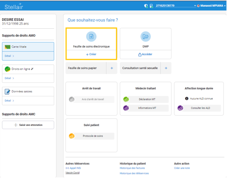Open the 271625130770 account number dropdown

[195, 6]
